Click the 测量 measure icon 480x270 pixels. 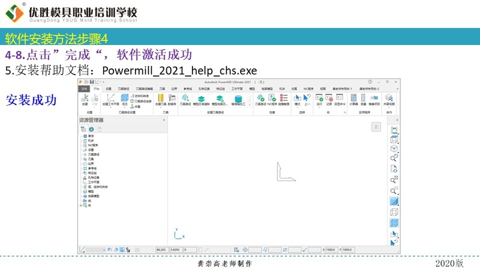pos(364,100)
